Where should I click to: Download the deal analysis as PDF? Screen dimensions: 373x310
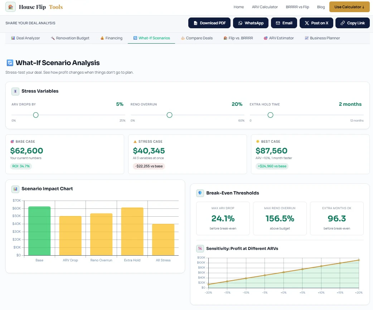point(209,23)
